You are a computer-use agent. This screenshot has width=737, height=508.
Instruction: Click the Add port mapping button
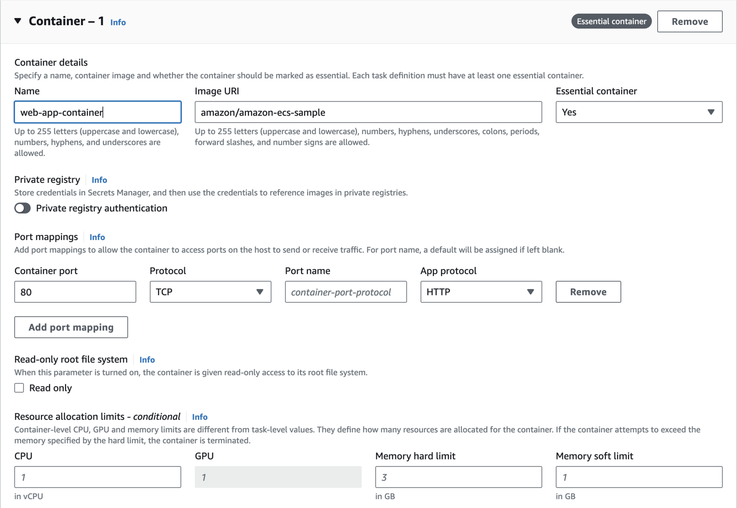71,327
